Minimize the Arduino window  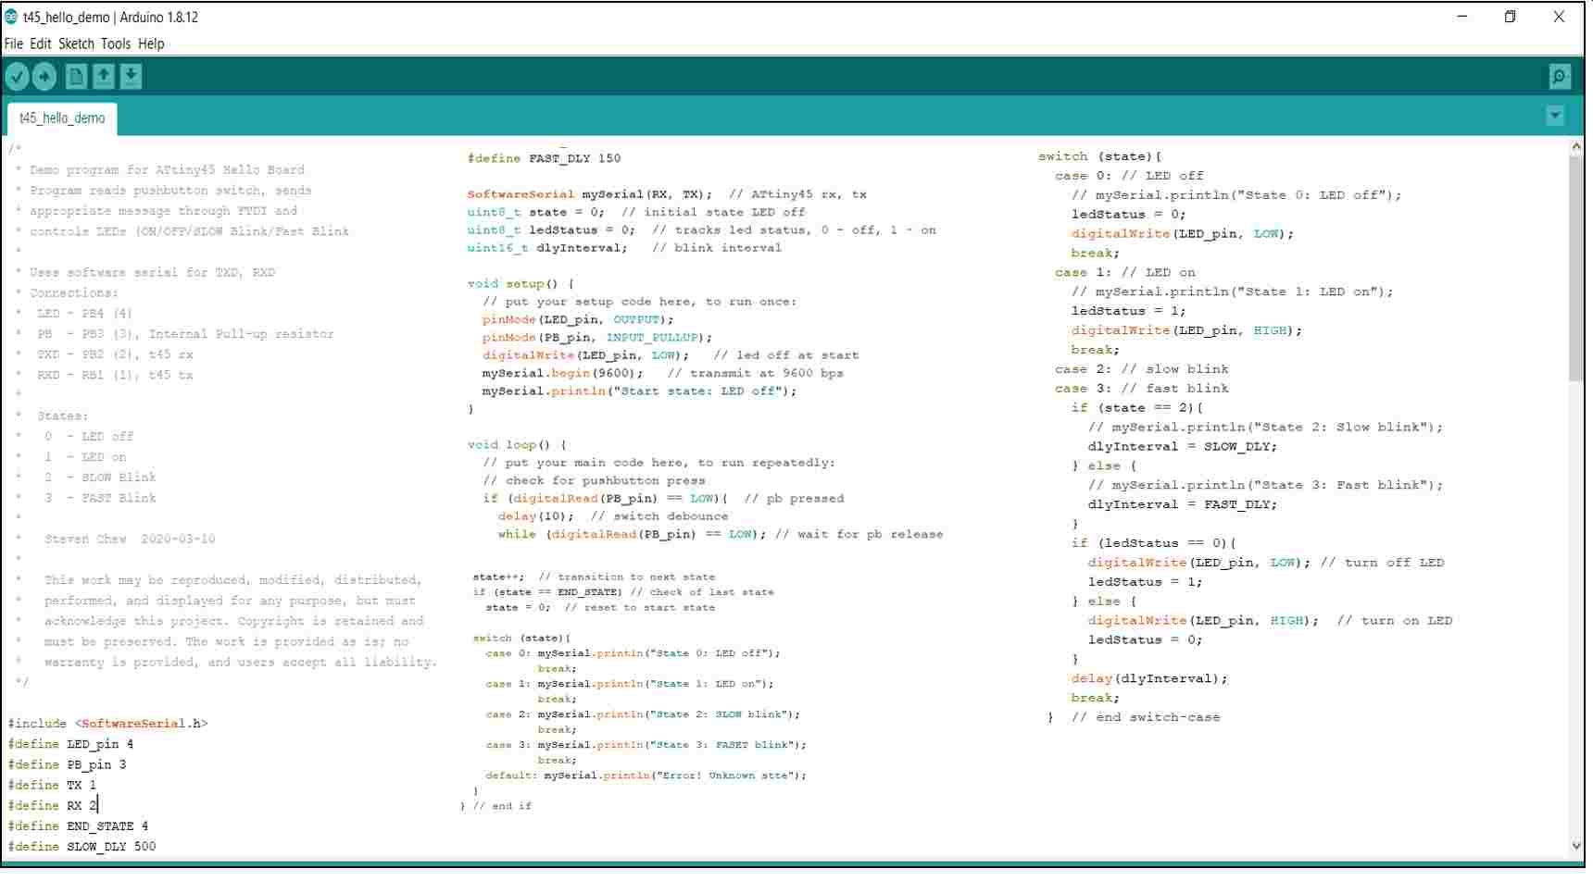(1461, 17)
